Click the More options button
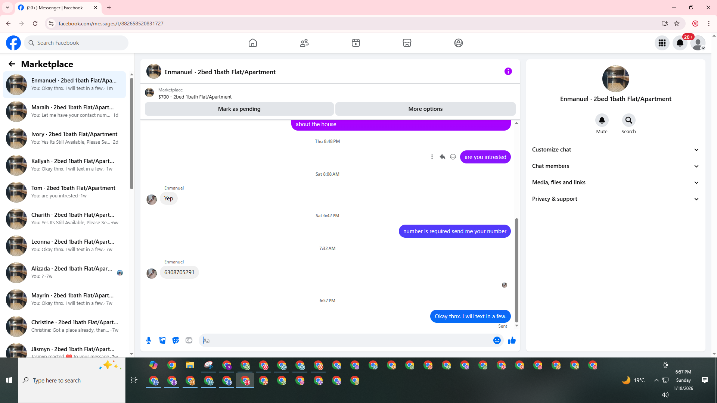Image resolution: width=717 pixels, height=403 pixels. 425,109
